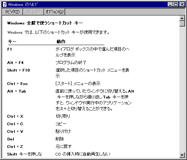Open the オプション (O) options menu

pos(54,12)
